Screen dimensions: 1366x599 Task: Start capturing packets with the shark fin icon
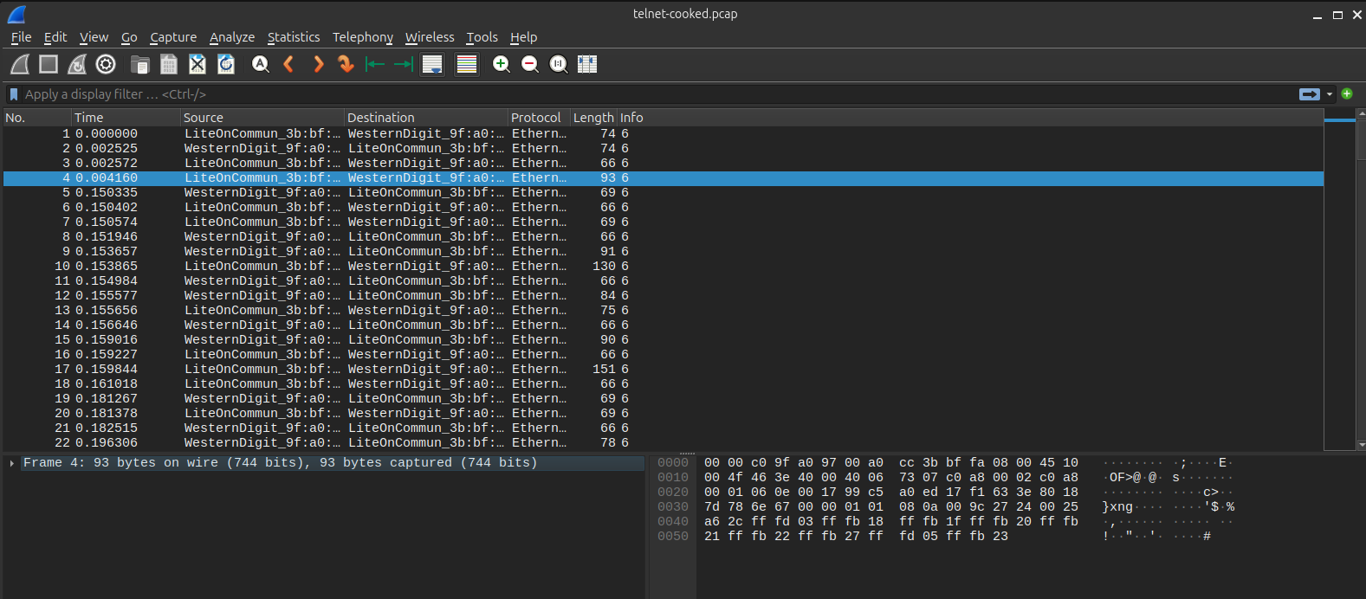coord(20,64)
